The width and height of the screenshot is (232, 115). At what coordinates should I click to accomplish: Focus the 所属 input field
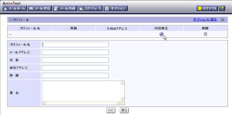75,75
